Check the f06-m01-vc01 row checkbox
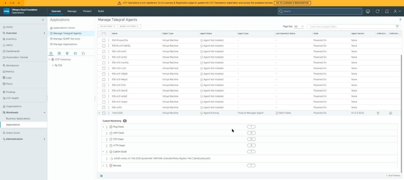 [x=104, y=68]
